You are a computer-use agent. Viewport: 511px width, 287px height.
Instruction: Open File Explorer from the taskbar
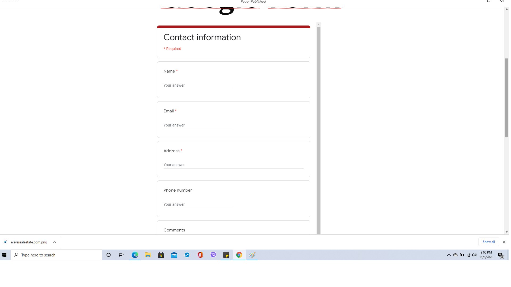click(148, 255)
